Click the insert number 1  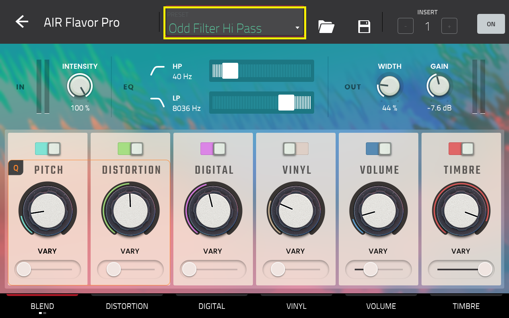coord(427,27)
